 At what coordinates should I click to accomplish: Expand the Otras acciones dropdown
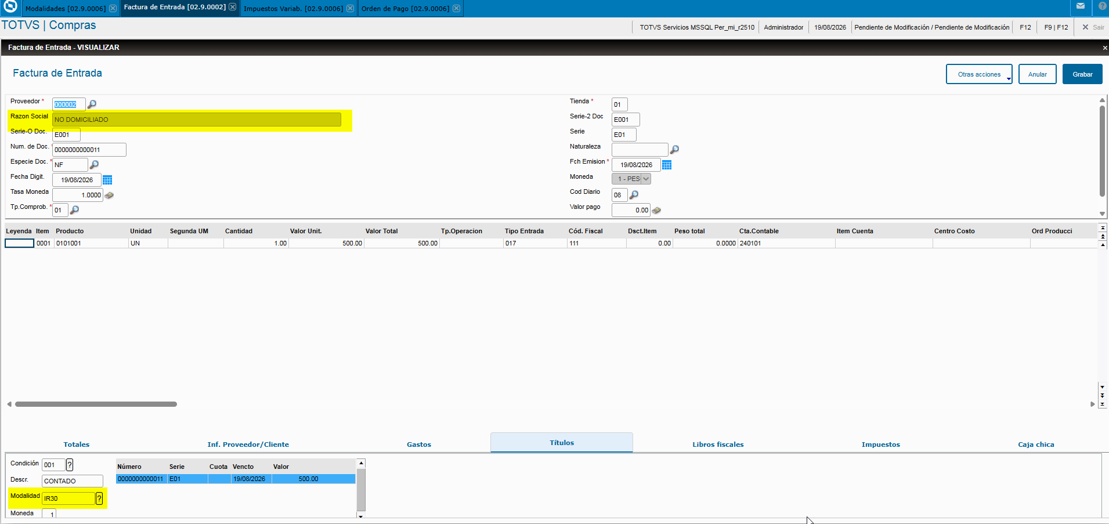tap(979, 74)
